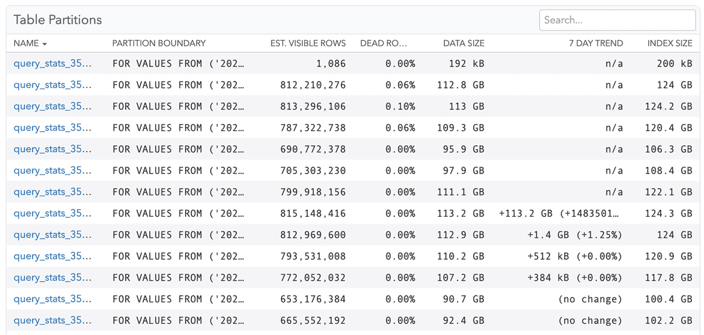The image size is (704, 335).
Task: Sort by INDEX SIZE column header
Action: pos(670,44)
